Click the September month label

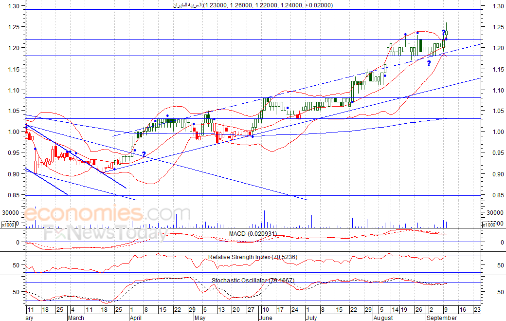coord(442,318)
